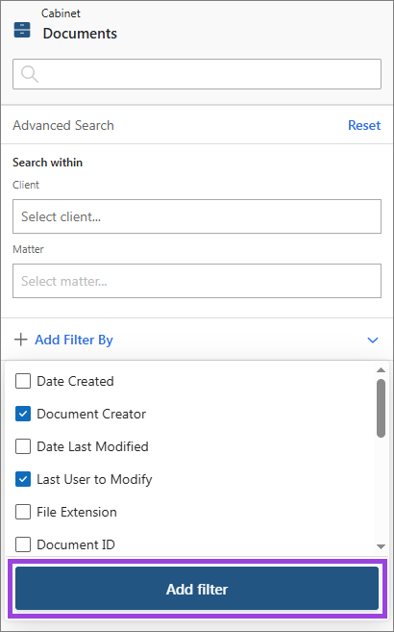Click the File Extension label
394x632 pixels.
77,512
